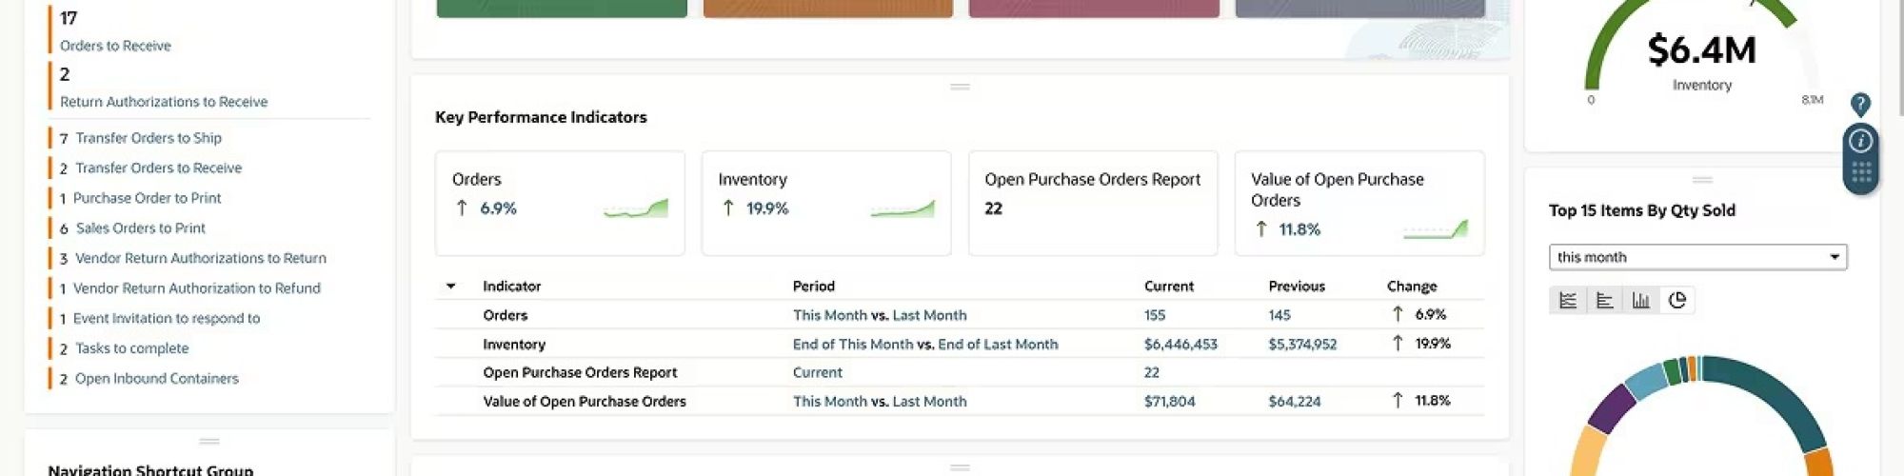This screenshot has width=1904, height=476.
Task: Click Return Authorizations to Receive reminder
Action: 163,102
